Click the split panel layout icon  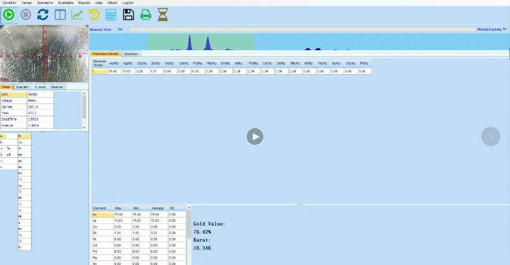pyautogui.click(x=60, y=14)
